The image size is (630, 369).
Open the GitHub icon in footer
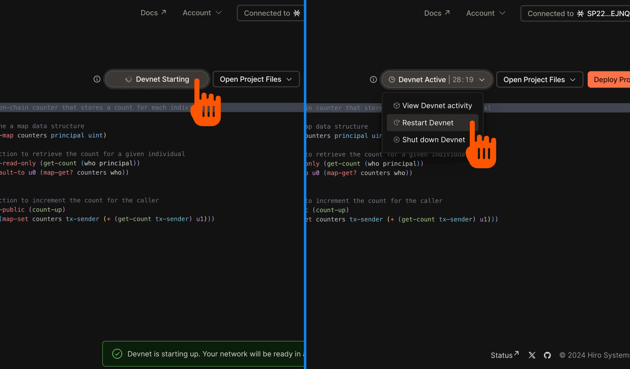coord(547,355)
